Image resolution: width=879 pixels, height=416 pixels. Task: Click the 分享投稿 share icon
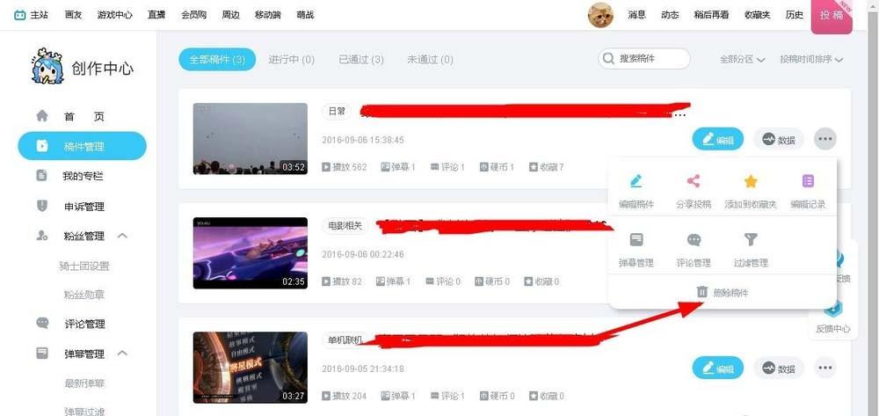click(694, 182)
